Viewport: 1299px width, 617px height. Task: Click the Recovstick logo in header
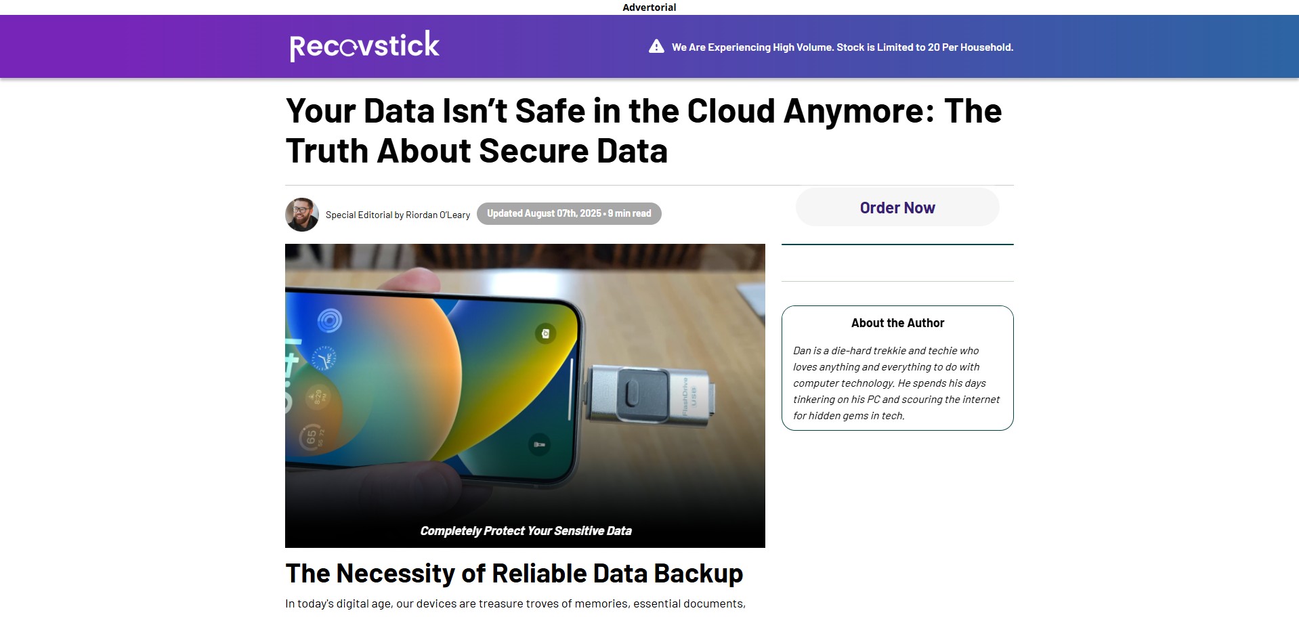pyautogui.click(x=364, y=45)
